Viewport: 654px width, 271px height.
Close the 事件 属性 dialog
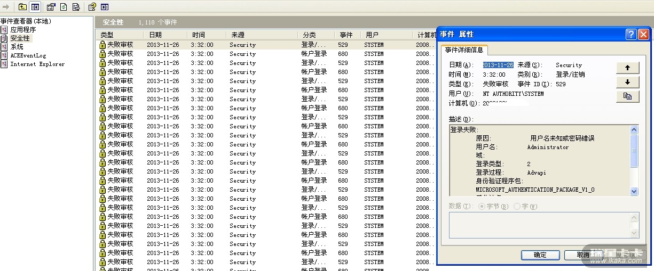point(643,34)
